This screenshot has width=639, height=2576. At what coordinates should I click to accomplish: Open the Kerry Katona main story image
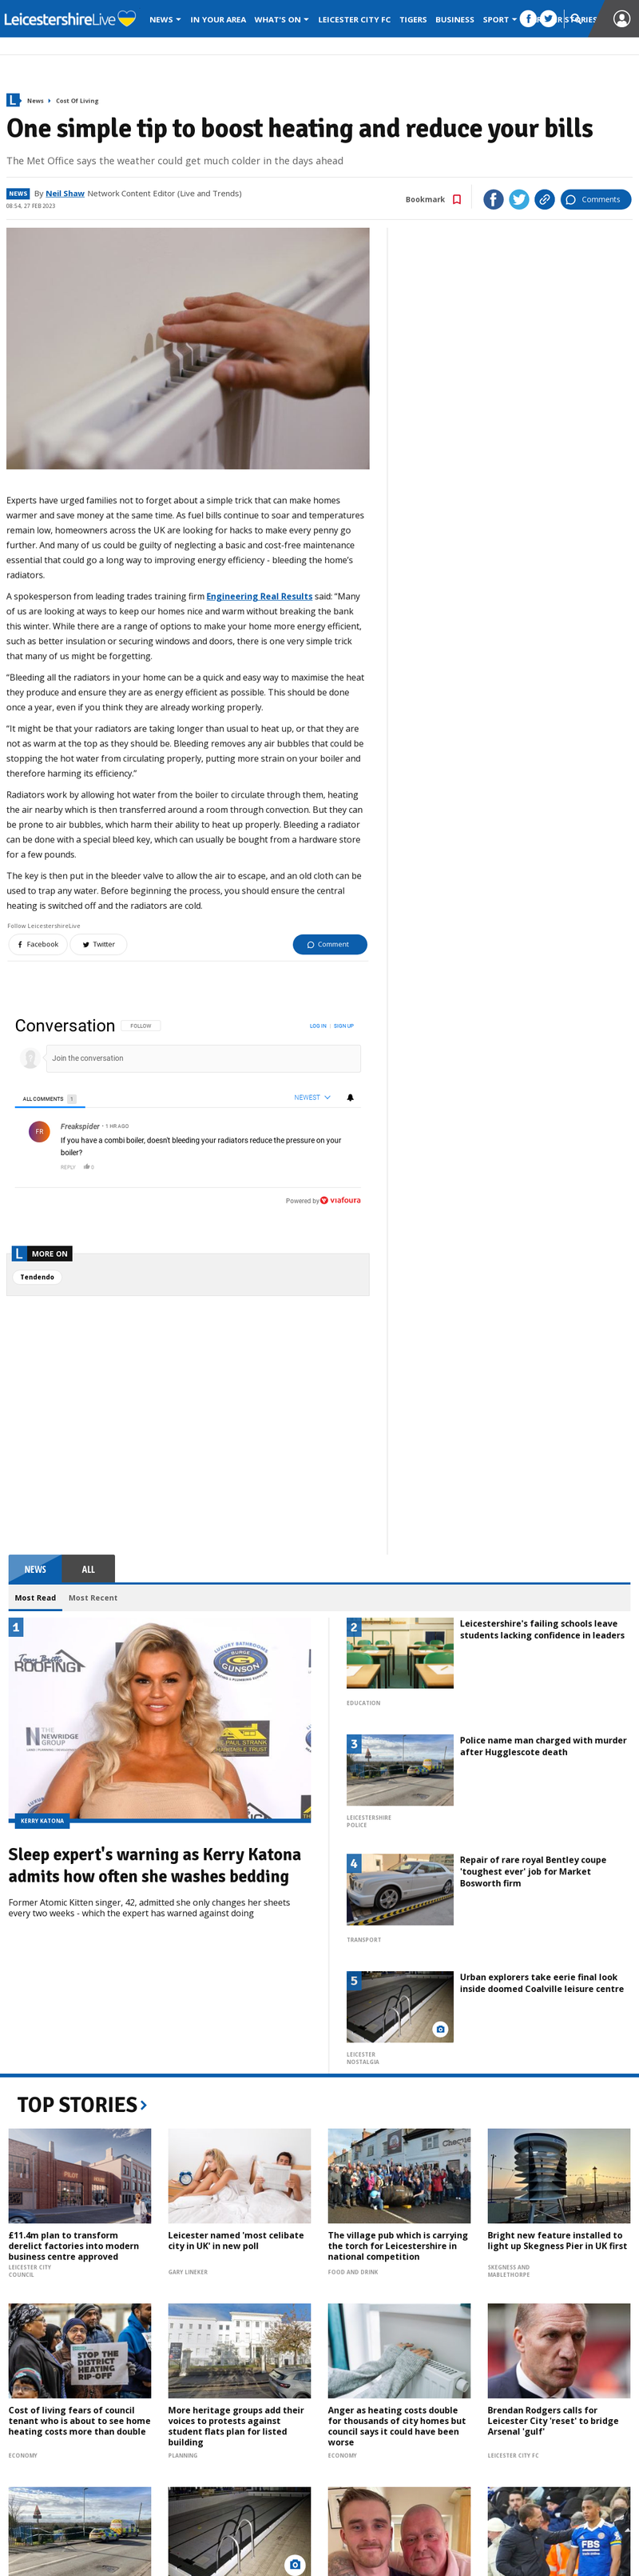pos(160,1719)
